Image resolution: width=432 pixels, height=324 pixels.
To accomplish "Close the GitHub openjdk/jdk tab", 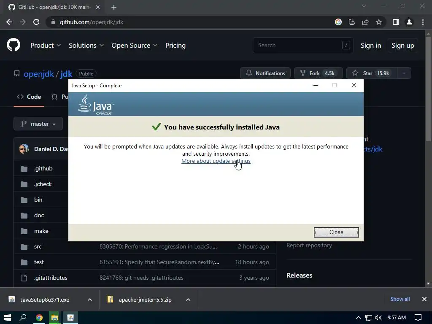I will point(98,7).
